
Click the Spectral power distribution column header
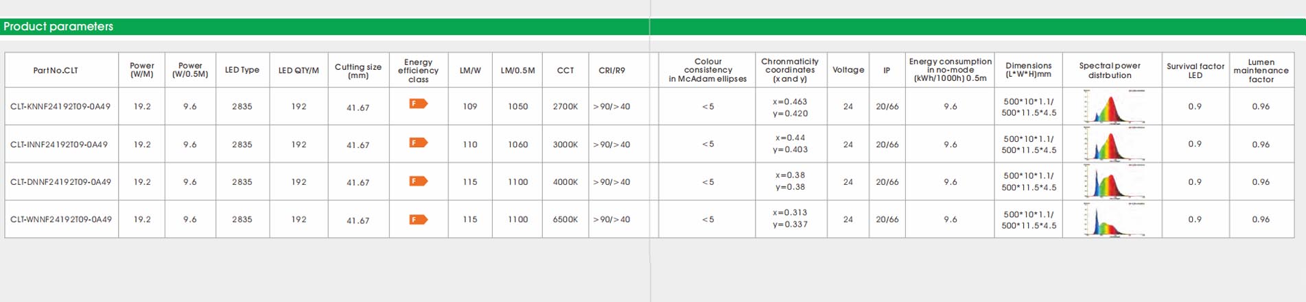1110,71
